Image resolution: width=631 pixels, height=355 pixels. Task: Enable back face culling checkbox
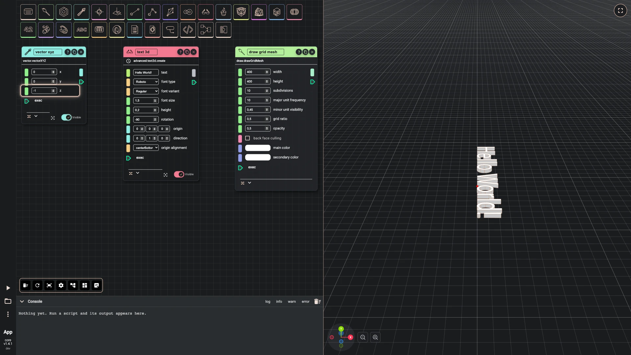pos(247,138)
